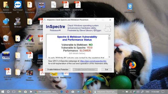Open Windows Defender shield tray icon

134,92
